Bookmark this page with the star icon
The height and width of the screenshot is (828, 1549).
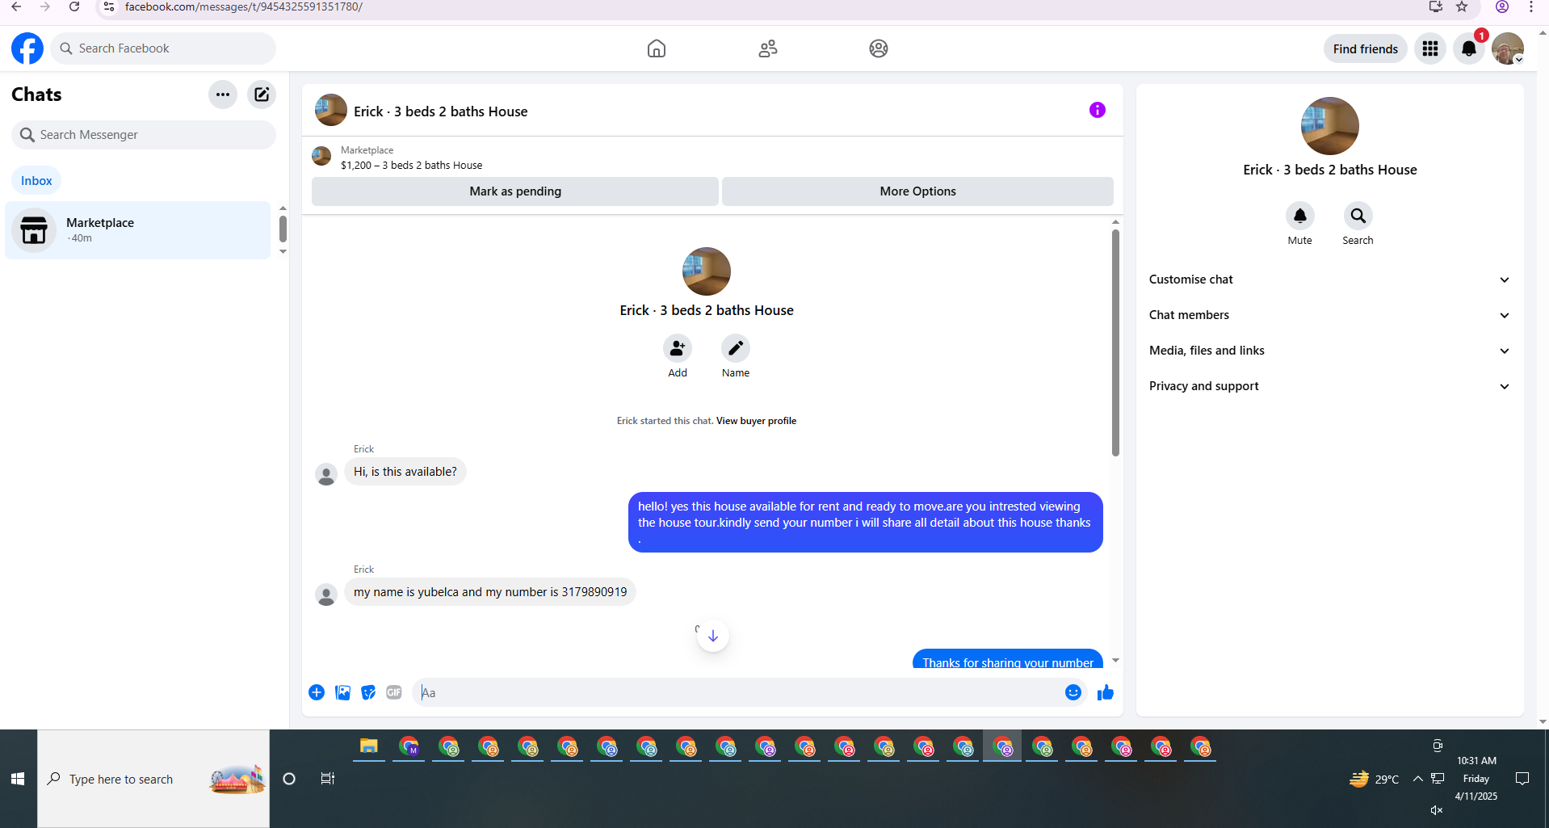point(1462,7)
